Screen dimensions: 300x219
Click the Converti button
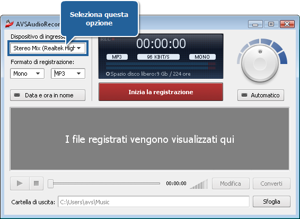[x=271, y=184]
